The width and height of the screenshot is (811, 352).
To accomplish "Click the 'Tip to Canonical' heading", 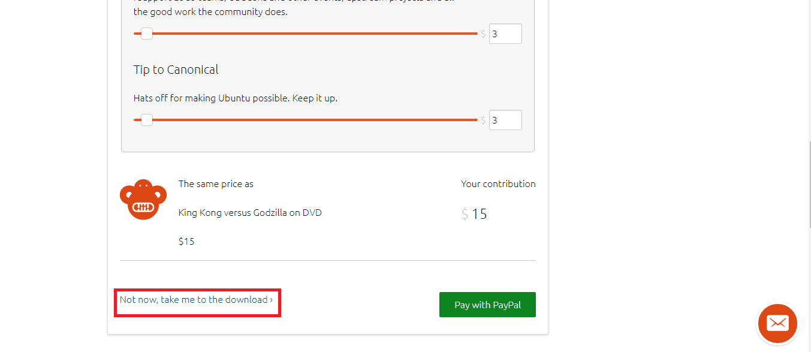I will point(176,70).
